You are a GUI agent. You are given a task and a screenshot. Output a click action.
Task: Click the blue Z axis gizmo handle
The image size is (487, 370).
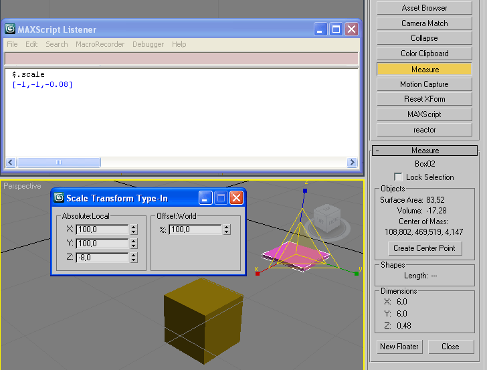click(x=305, y=191)
